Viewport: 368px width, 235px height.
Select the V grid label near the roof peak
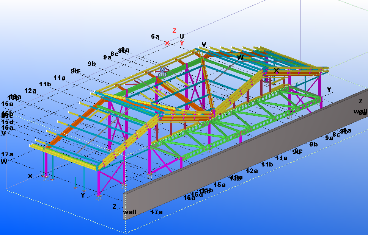[204, 44]
